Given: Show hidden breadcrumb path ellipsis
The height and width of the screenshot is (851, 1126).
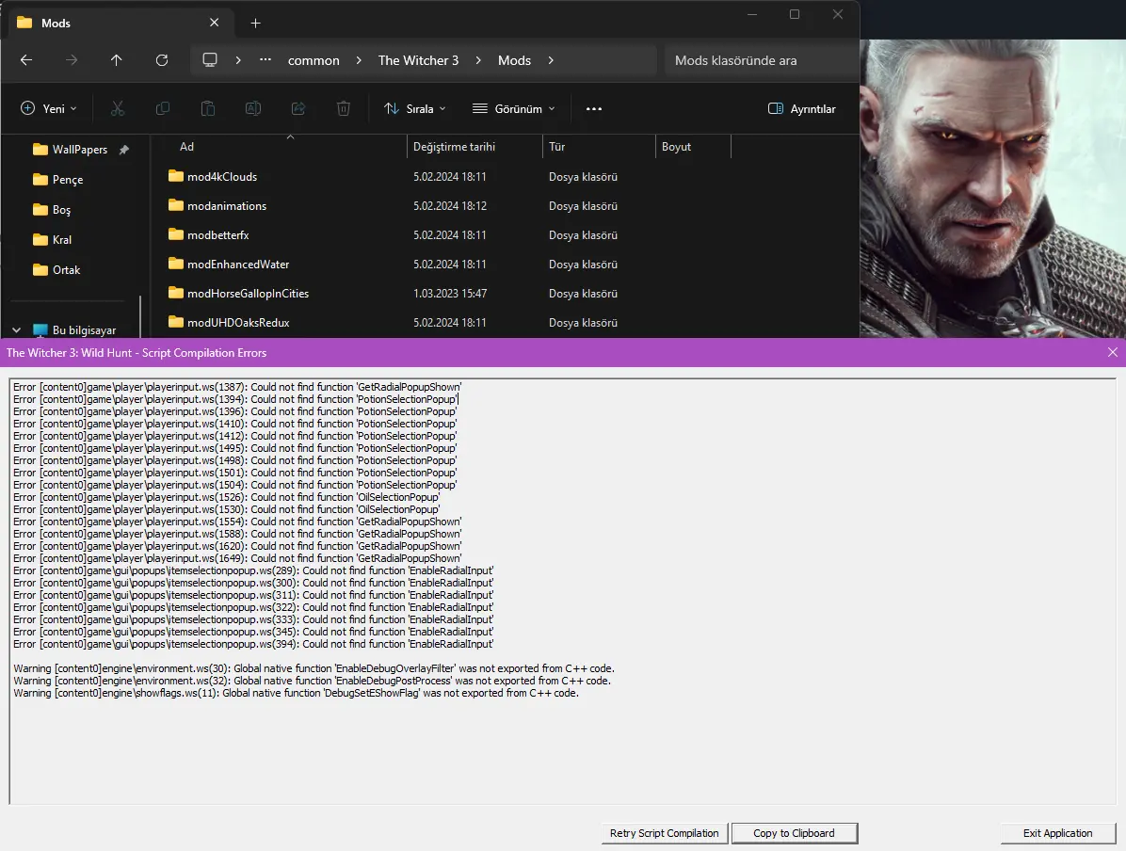Looking at the screenshot, I should [x=265, y=60].
